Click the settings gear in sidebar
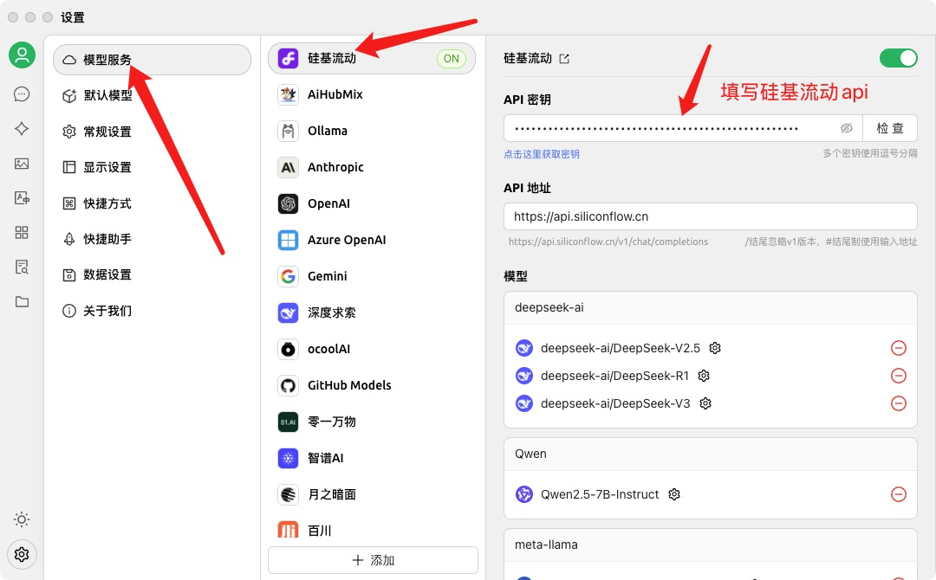Image resolution: width=936 pixels, height=580 pixels. point(22,554)
